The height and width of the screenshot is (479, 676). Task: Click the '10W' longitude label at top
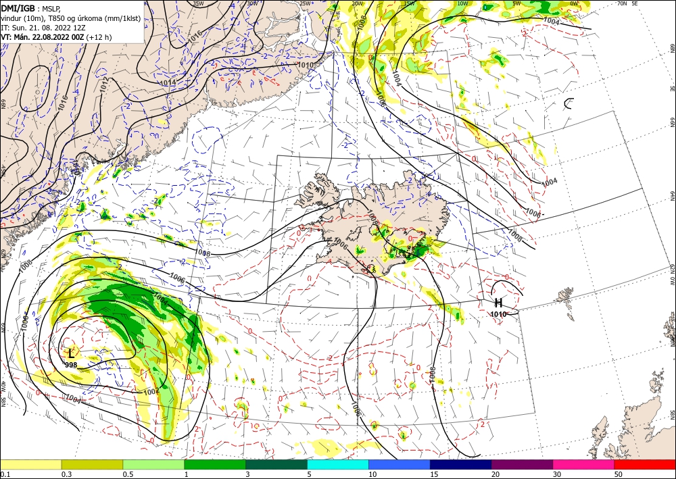click(x=462, y=3)
